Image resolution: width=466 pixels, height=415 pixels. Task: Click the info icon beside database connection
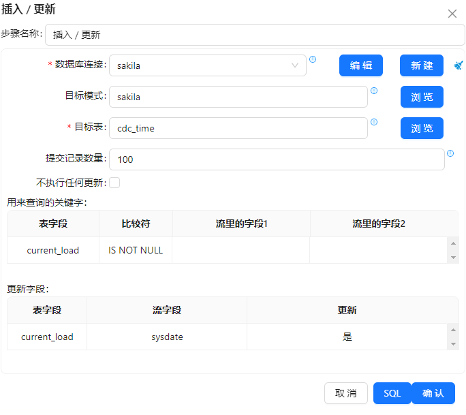pos(313,59)
